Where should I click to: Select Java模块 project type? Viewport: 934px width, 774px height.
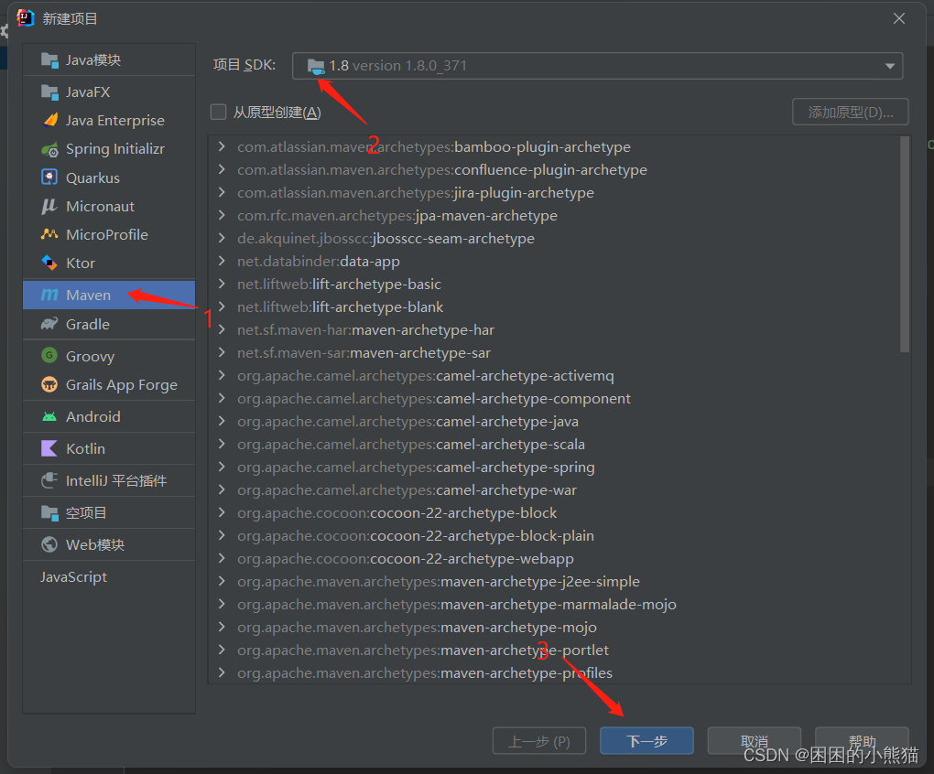click(109, 60)
